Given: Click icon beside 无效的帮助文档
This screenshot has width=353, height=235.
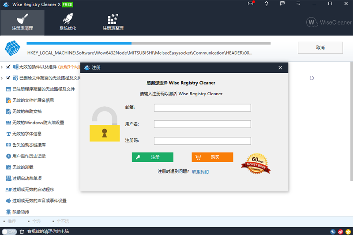Looking at the screenshot, I should (x=8, y=112).
